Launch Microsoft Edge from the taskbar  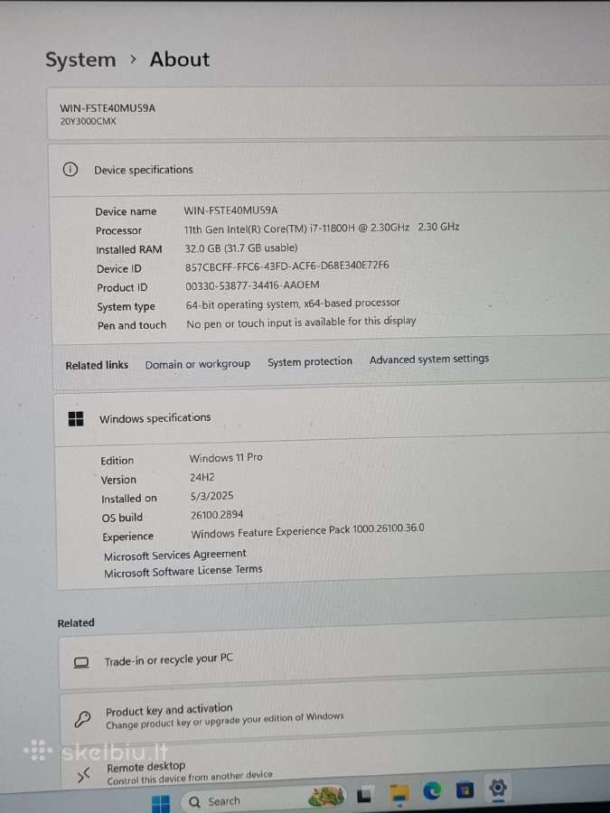tap(432, 791)
